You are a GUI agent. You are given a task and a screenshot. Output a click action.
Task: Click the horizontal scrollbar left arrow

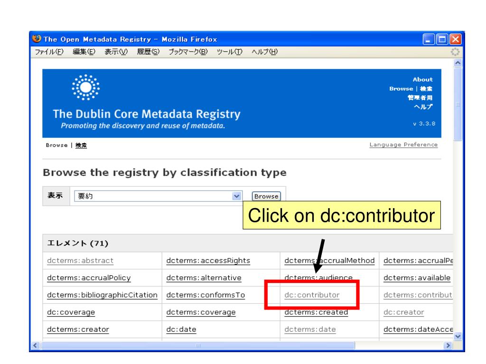click(x=35, y=346)
